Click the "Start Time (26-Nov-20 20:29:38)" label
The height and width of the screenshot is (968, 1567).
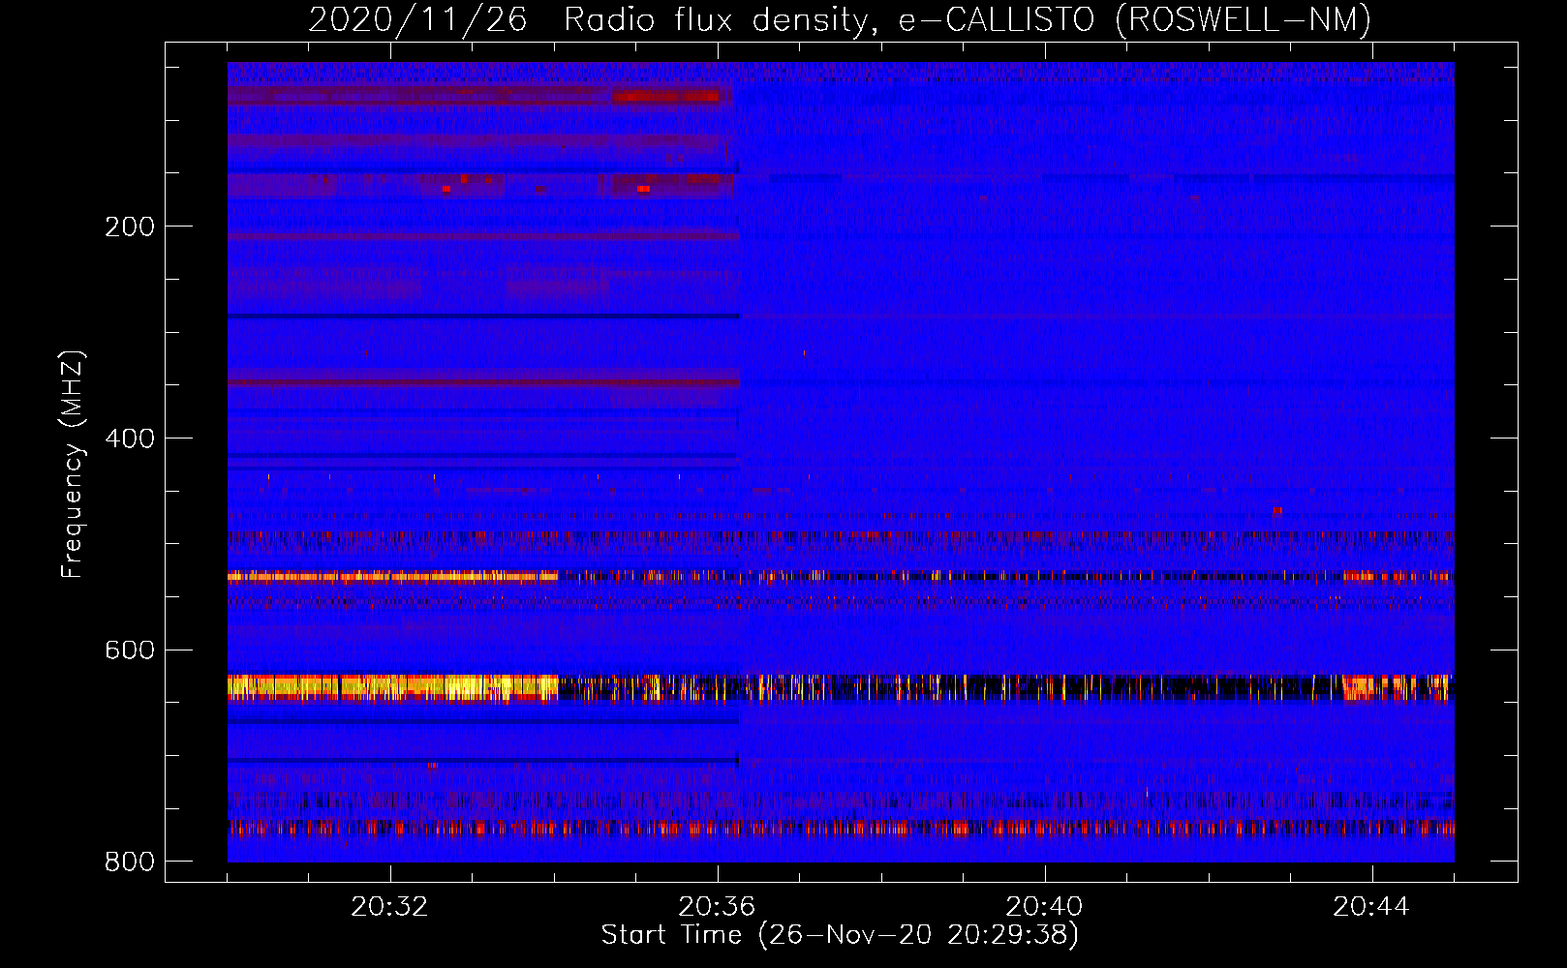pyautogui.click(x=840, y=935)
